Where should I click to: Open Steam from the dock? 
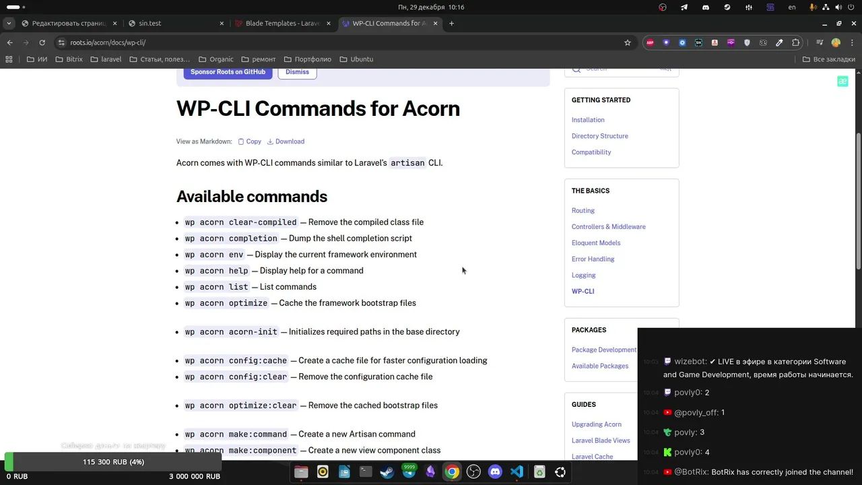click(x=387, y=472)
